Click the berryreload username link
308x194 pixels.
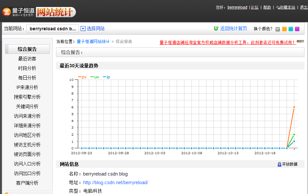[x=237, y=7]
